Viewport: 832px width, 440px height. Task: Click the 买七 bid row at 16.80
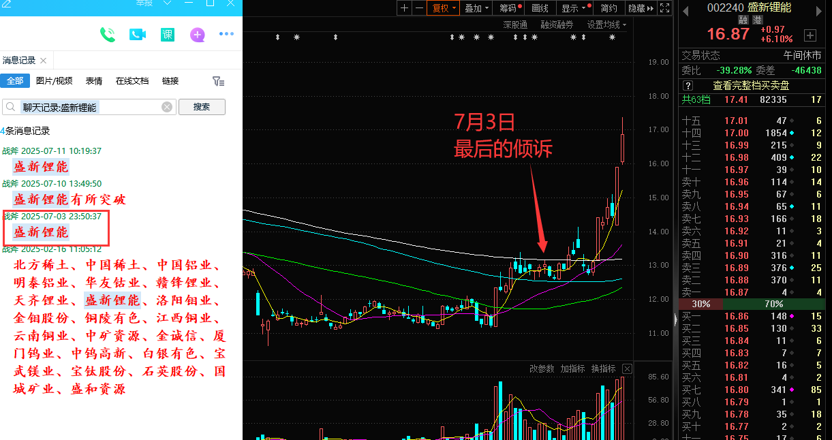point(752,390)
